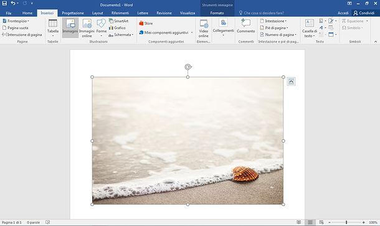
Task: Open the Formato picture tools tab
Action: coord(217,13)
